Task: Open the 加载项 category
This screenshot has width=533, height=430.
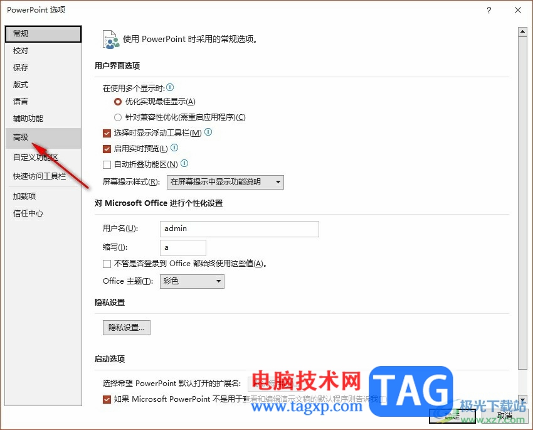Action: click(43, 196)
